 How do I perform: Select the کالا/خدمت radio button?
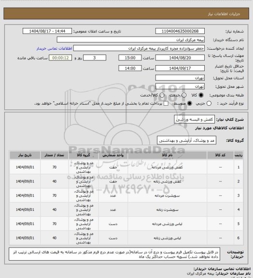[162, 95]
